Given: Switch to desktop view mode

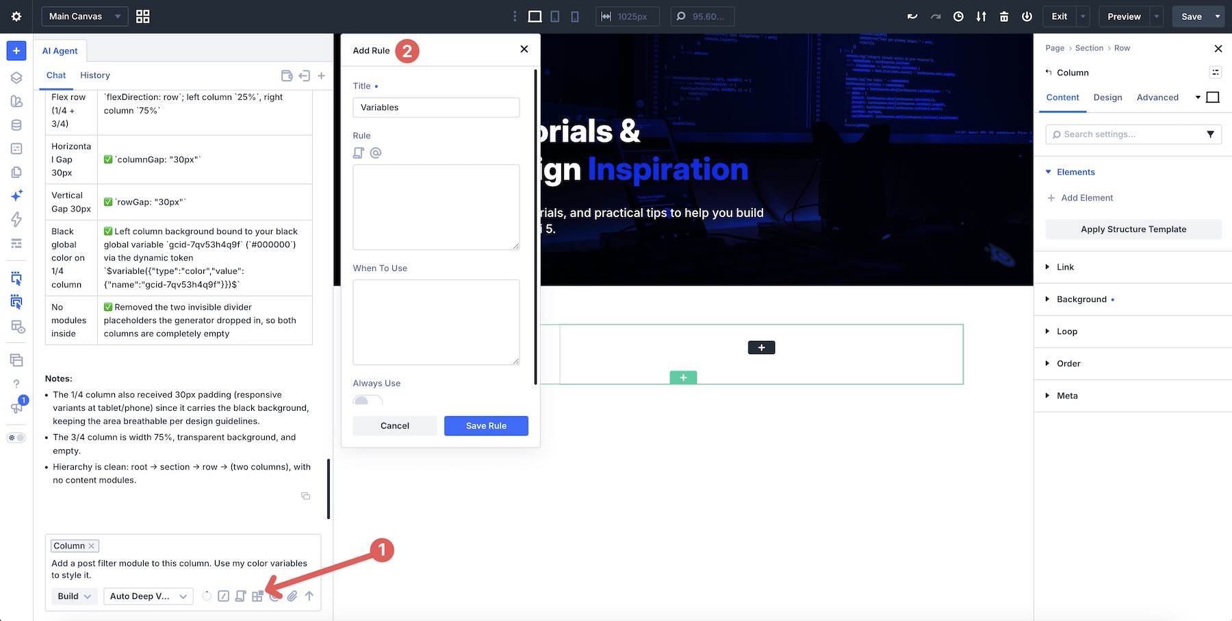Looking at the screenshot, I should coord(535,16).
